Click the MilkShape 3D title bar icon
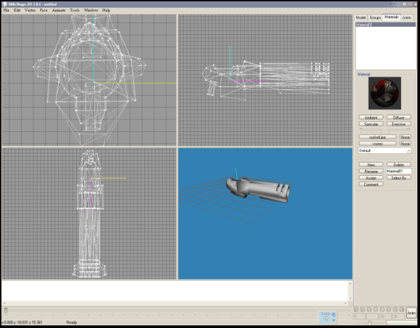This screenshot has height=328, width=420. [4, 4]
